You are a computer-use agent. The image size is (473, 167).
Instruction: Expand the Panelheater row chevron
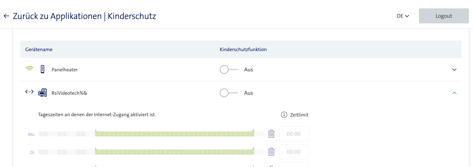[x=454, y=69]
